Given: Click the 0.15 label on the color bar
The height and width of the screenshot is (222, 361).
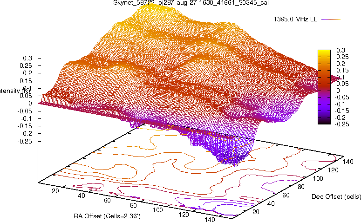Looking at the screenshot, I should click(342, 71).
